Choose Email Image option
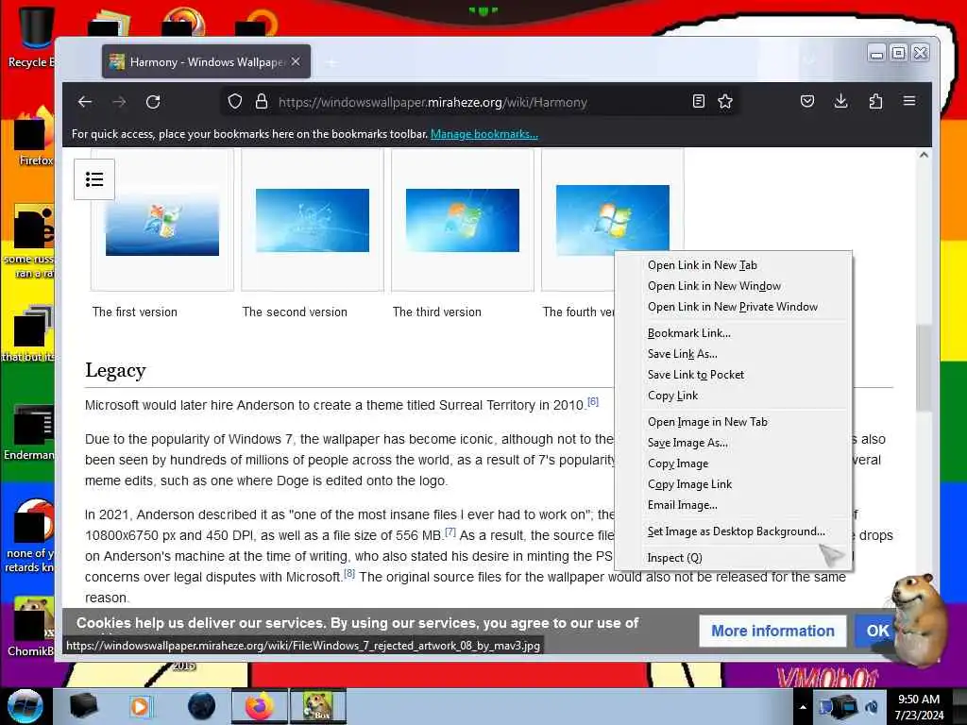This screenshot has width=967, height=725. pos(733,505)
